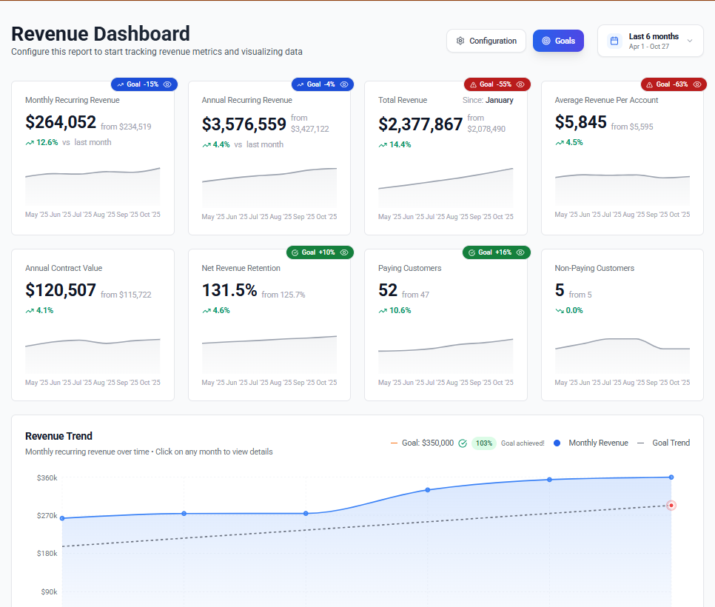Click the calendar icon in the date selector

coord(614,41)
